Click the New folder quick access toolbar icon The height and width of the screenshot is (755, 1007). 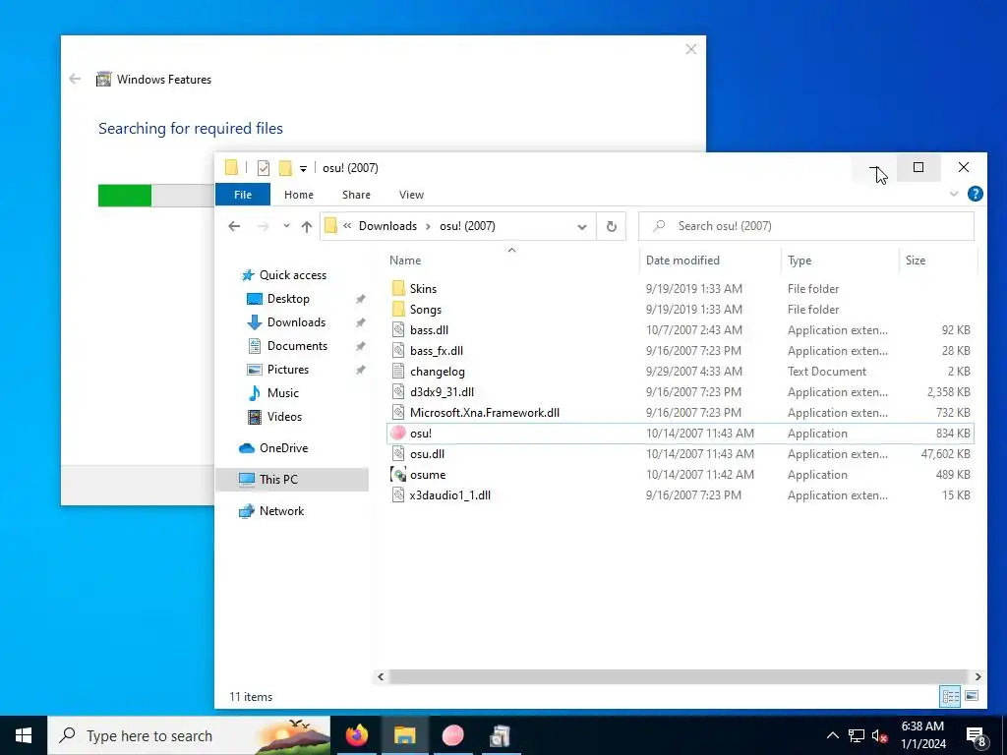[285, 168]
